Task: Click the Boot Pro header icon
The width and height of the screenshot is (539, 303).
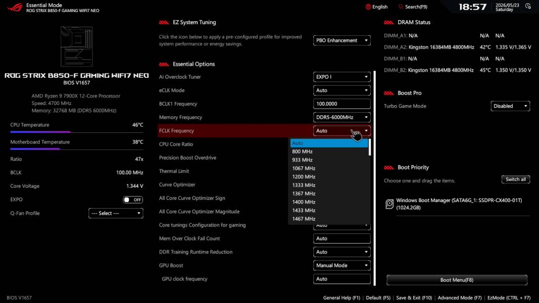Action: (x=389, y=93)
